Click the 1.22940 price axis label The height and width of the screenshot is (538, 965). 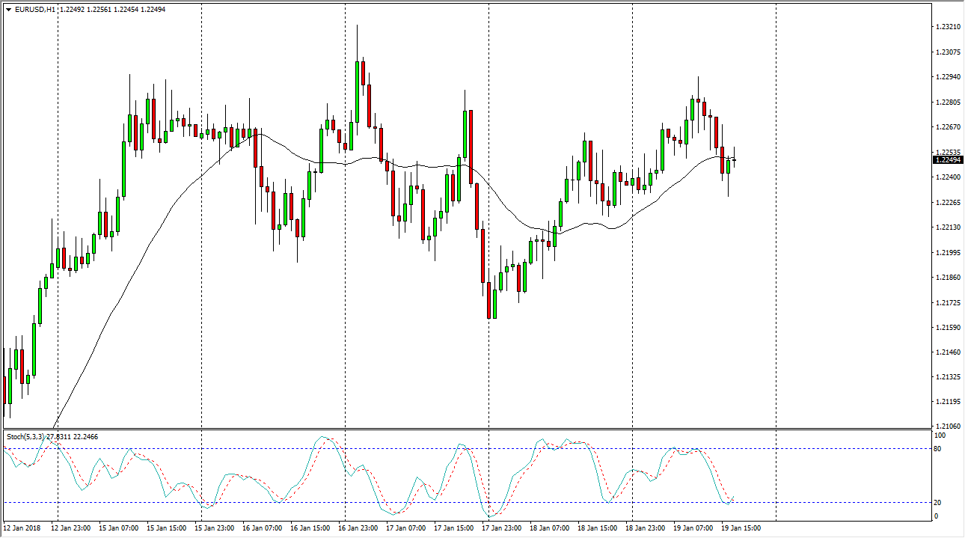[x=947, y=77]
